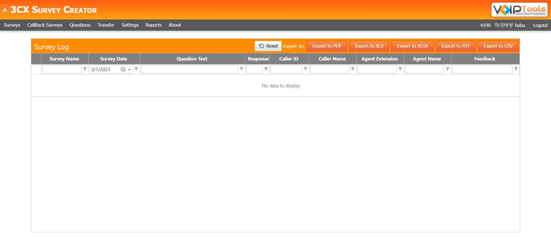551x238 pixels.
Task: Export the log to XLS
Action: pyautogui.click(x=369, y=46)
